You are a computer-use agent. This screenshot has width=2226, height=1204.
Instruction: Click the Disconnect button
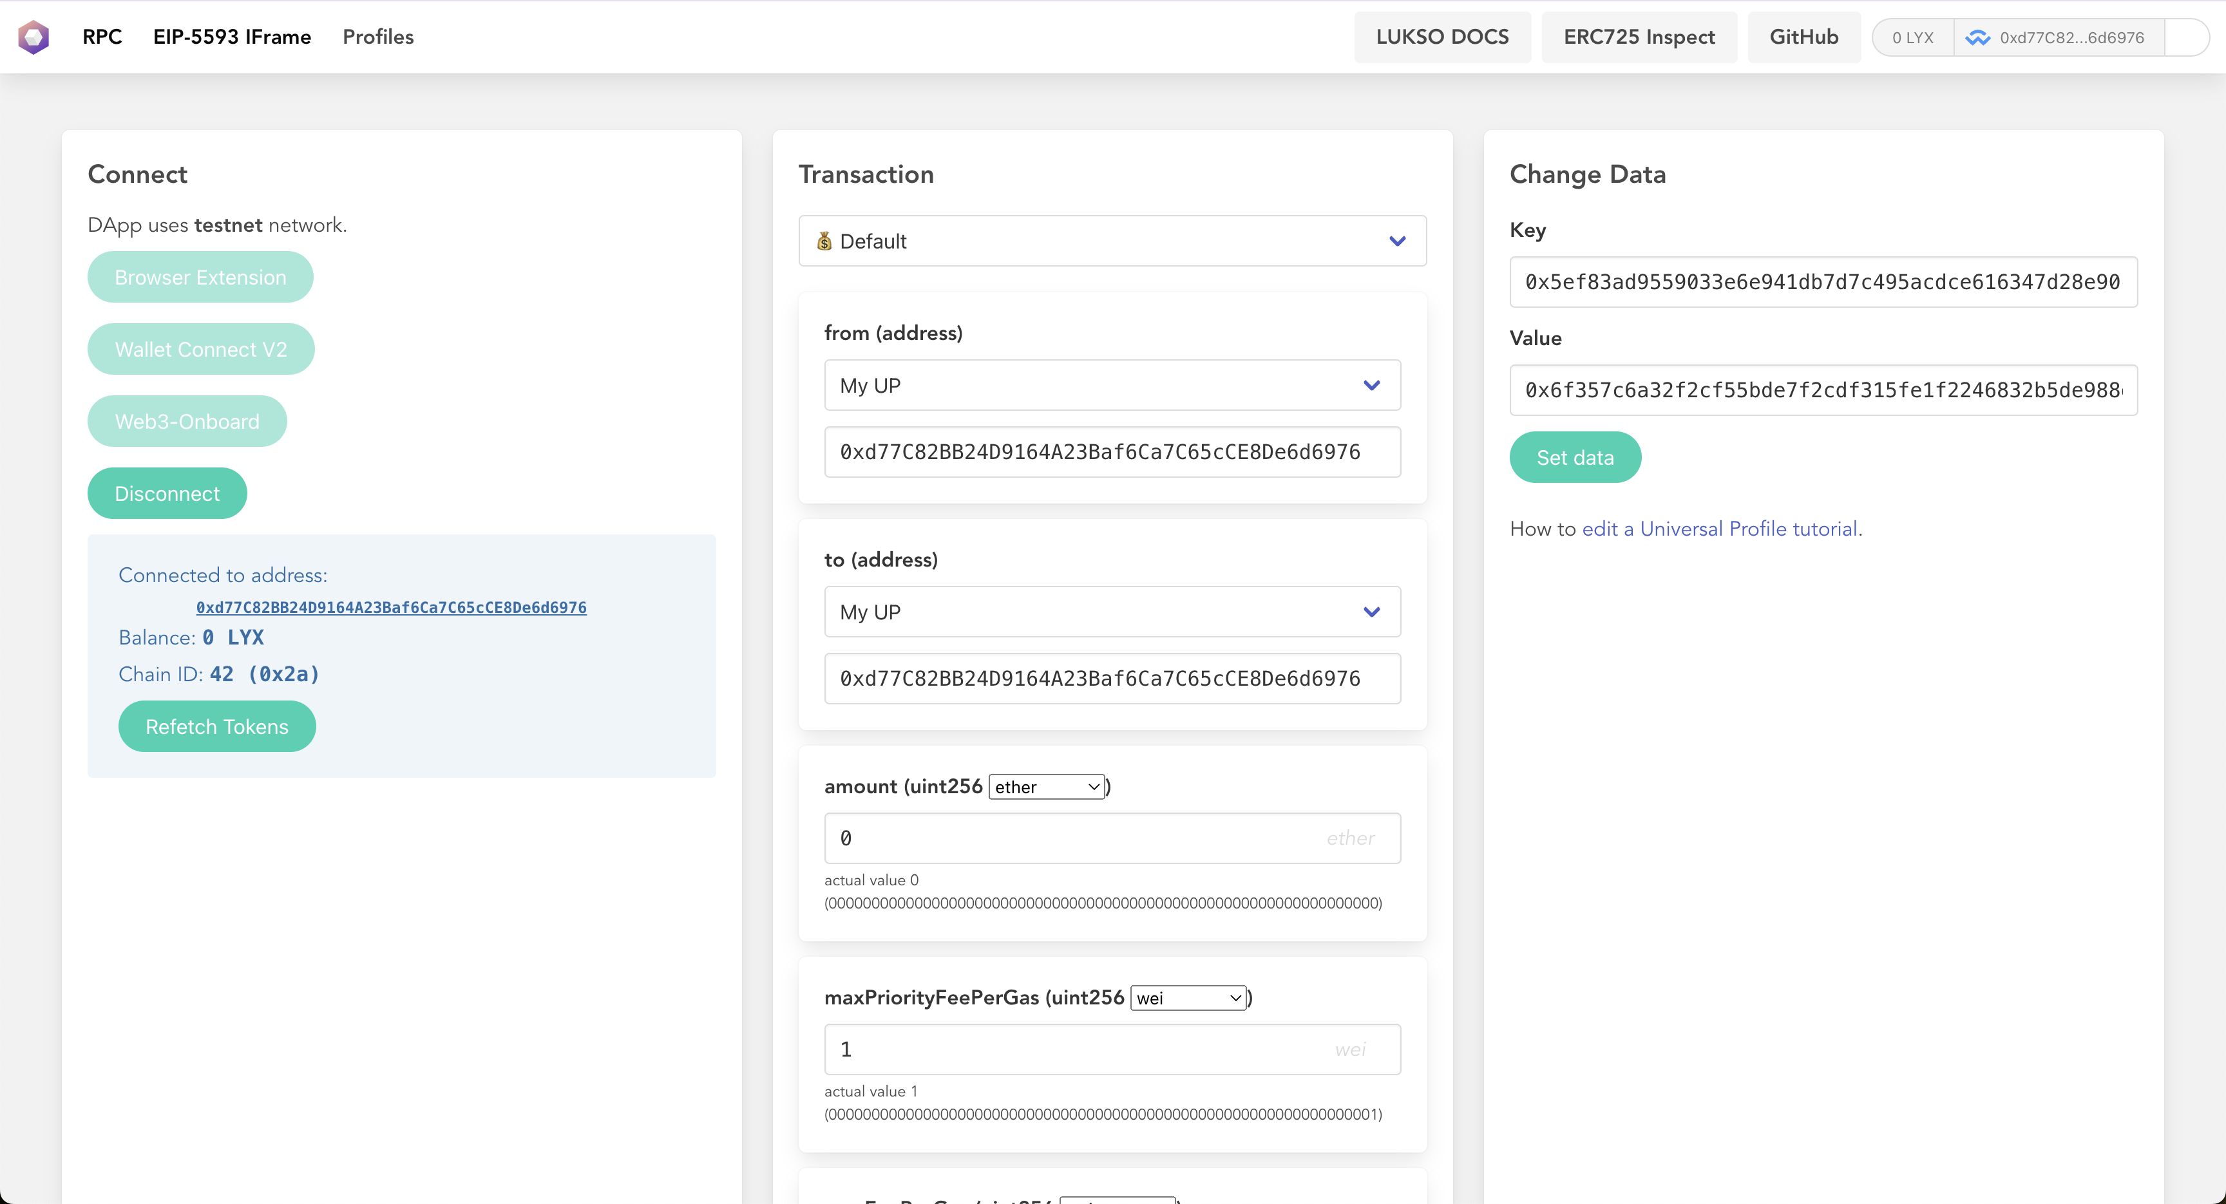point(167,493)
